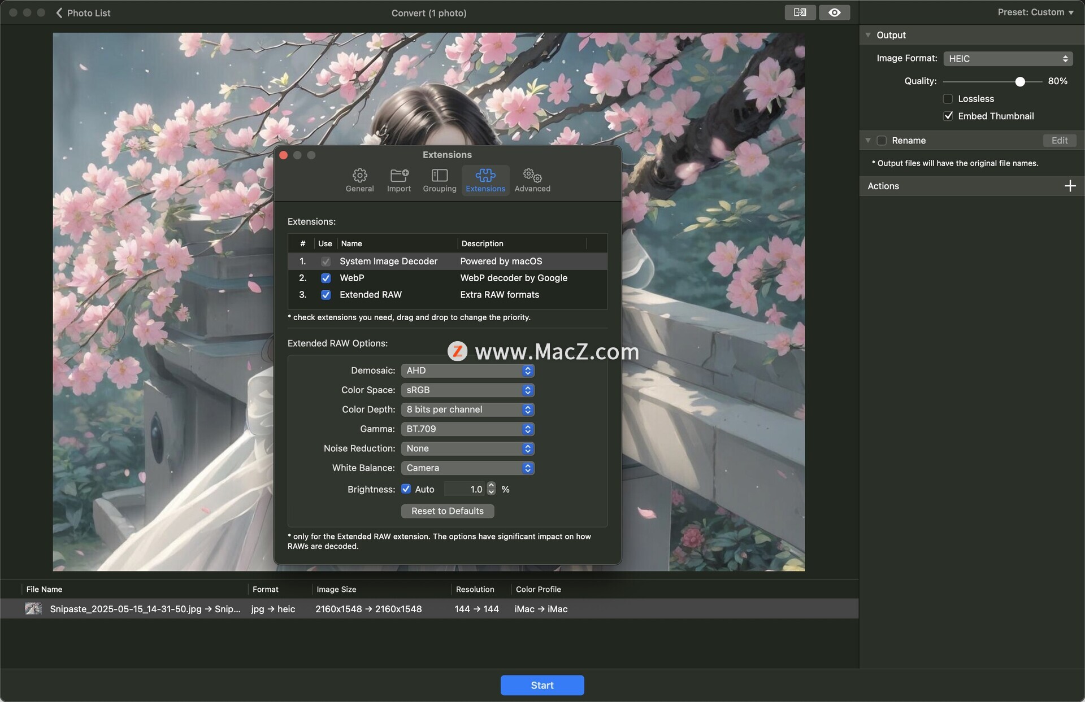Open the Color Space sRGB dropdown

click(467, 390)
